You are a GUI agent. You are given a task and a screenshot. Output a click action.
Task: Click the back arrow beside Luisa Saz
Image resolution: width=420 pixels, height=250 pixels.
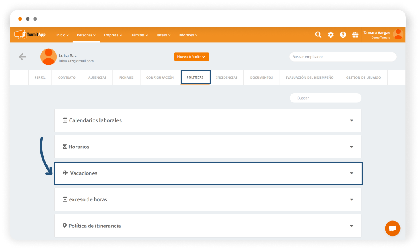coord(23,57)
